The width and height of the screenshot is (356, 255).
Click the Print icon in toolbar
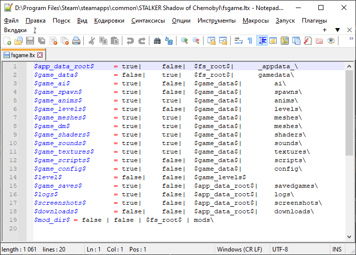pyautogui.click(x=76, y=41)
